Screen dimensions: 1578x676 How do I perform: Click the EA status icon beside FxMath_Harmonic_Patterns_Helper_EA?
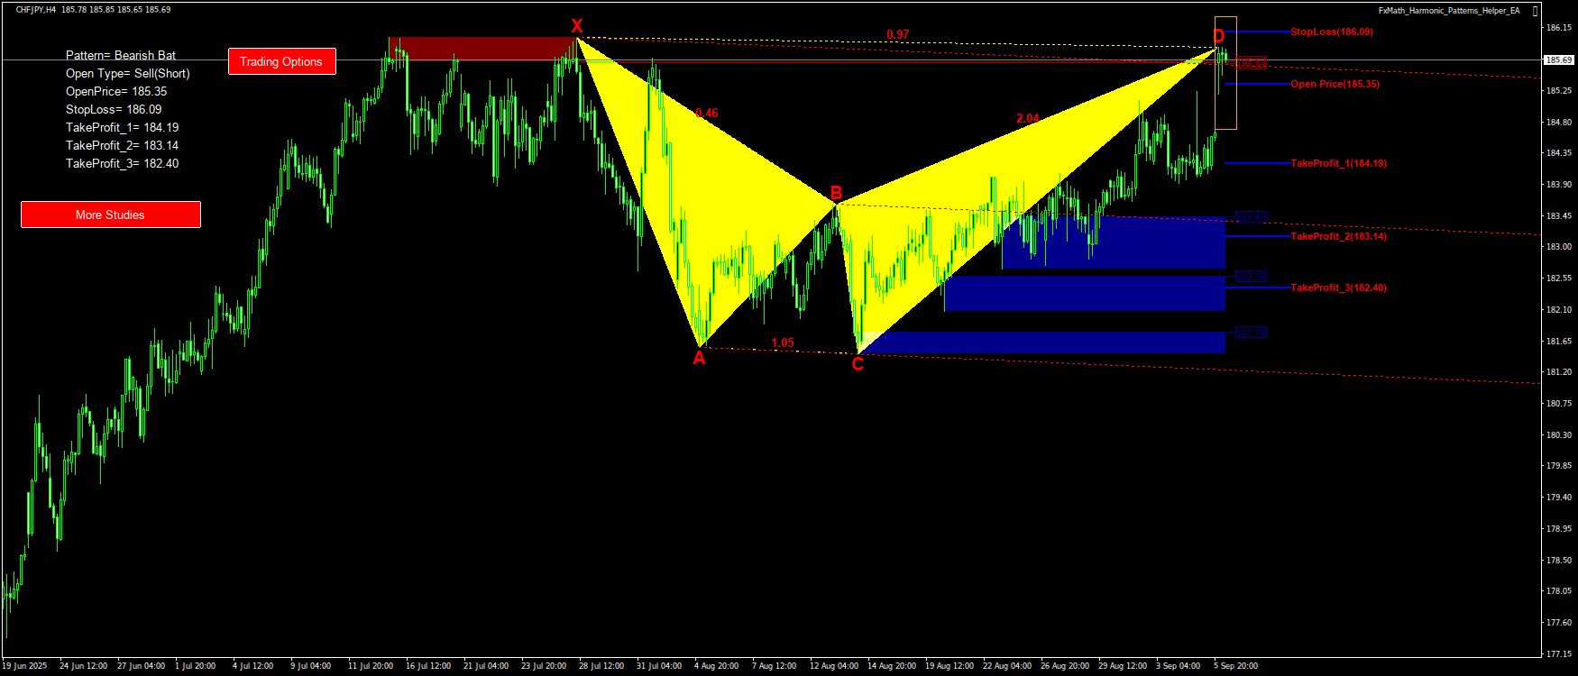(1536, 11)
